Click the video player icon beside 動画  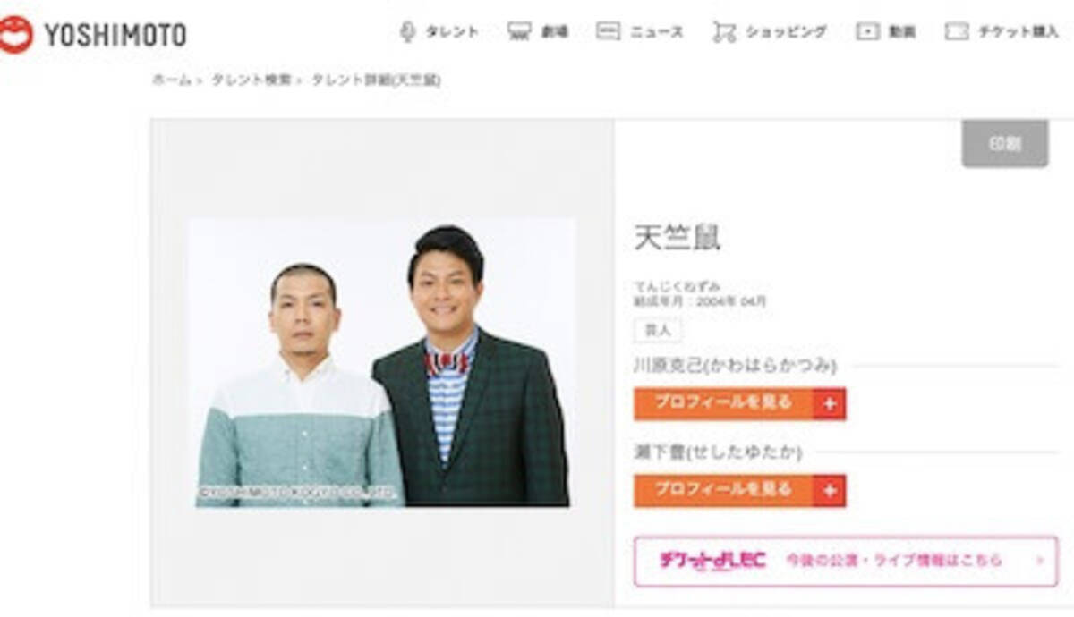tap(867, 32)
